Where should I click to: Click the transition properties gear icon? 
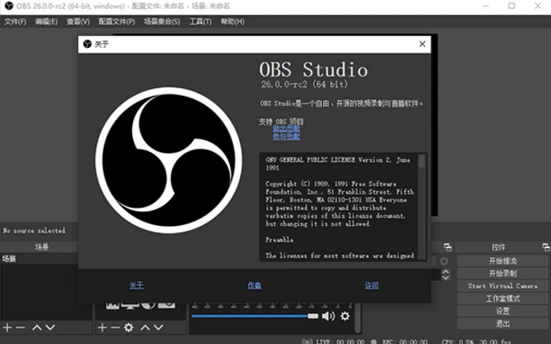click(444, 261)
